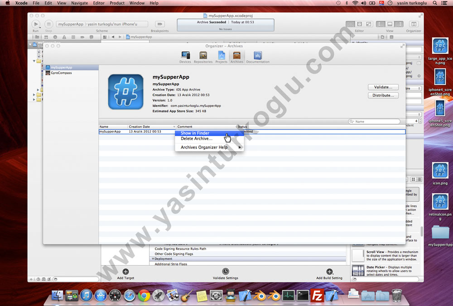
Task: Show the Symbol navigator
Action: 46,37
